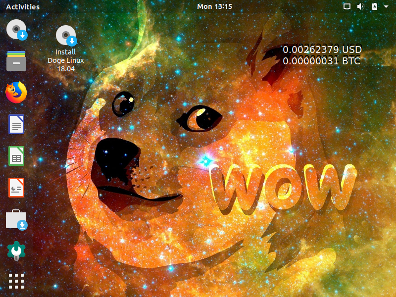Expand the system menu dropdown arrow
Screen dimensions: 396x297
point(386,6)
